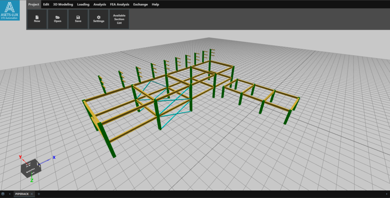Viewport: 390px width, 198px height.
Task: Click the layers stack icon in bottom bar
Action: [x=3, y=194]
